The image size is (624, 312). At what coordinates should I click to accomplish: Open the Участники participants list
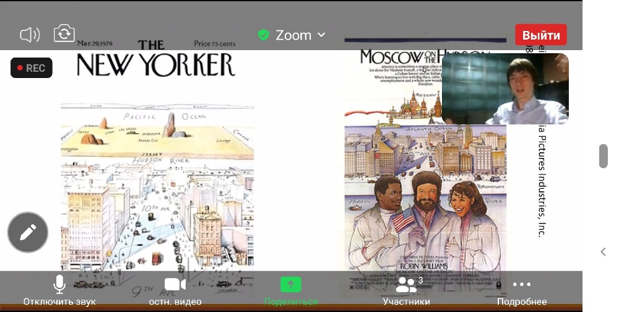pos(406,291)
